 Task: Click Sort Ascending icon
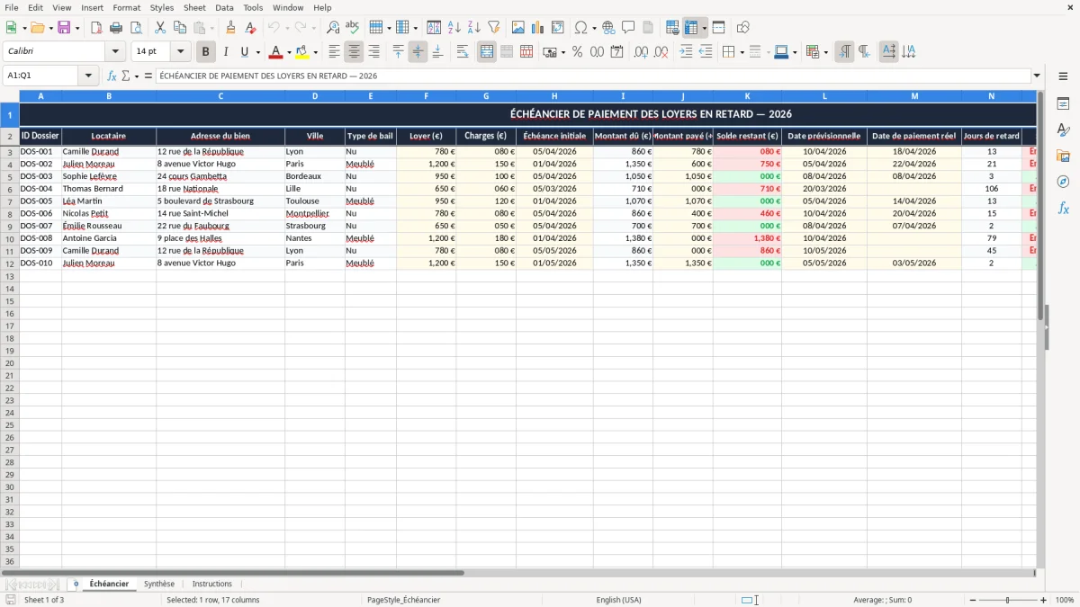pos(454,28)
